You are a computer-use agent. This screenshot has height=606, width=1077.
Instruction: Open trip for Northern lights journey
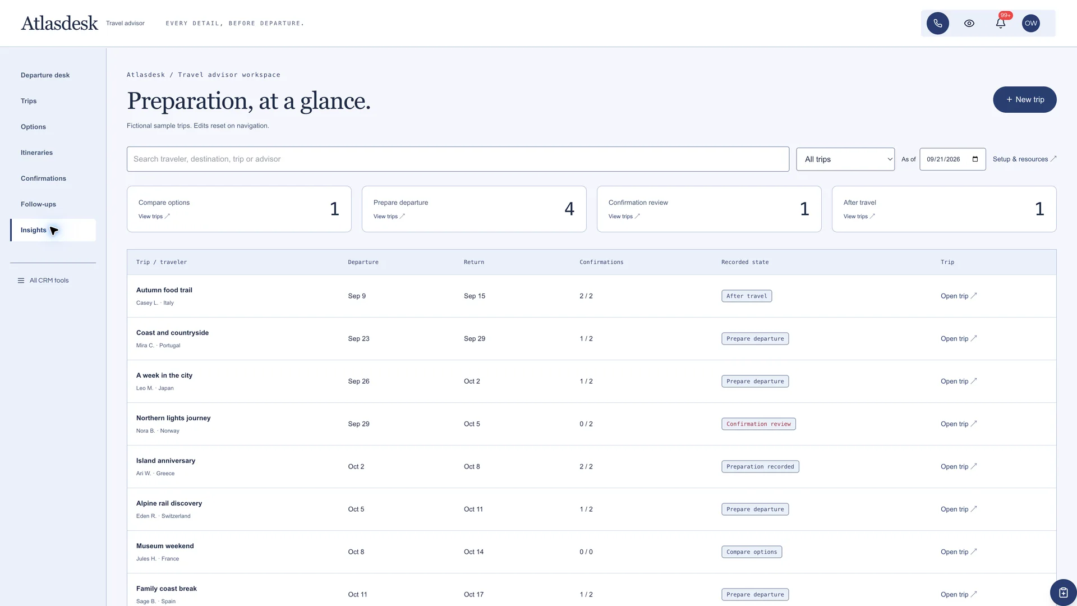959,424
